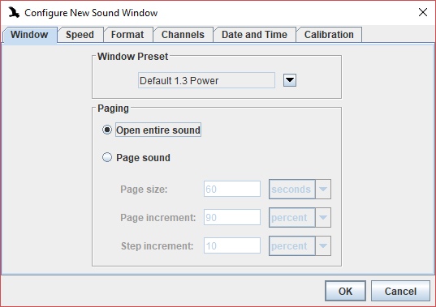
Task: Select the Page sound radio button
Action: point(107,157)
